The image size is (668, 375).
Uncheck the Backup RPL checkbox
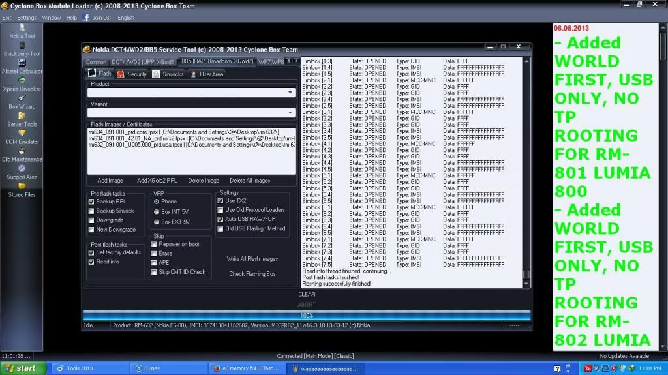pyautogui.click(x=91, y=202)
